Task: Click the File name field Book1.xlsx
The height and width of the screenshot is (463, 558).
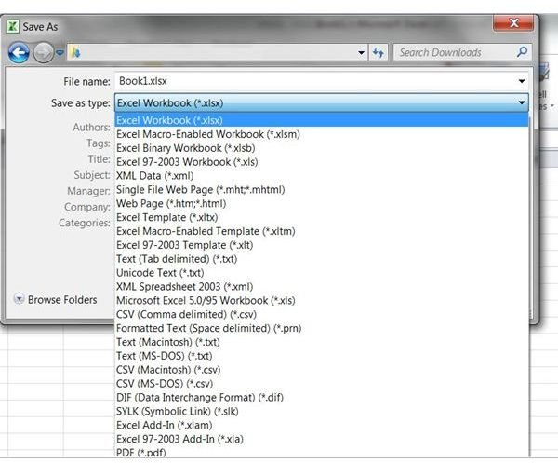Action: (322, 81)
